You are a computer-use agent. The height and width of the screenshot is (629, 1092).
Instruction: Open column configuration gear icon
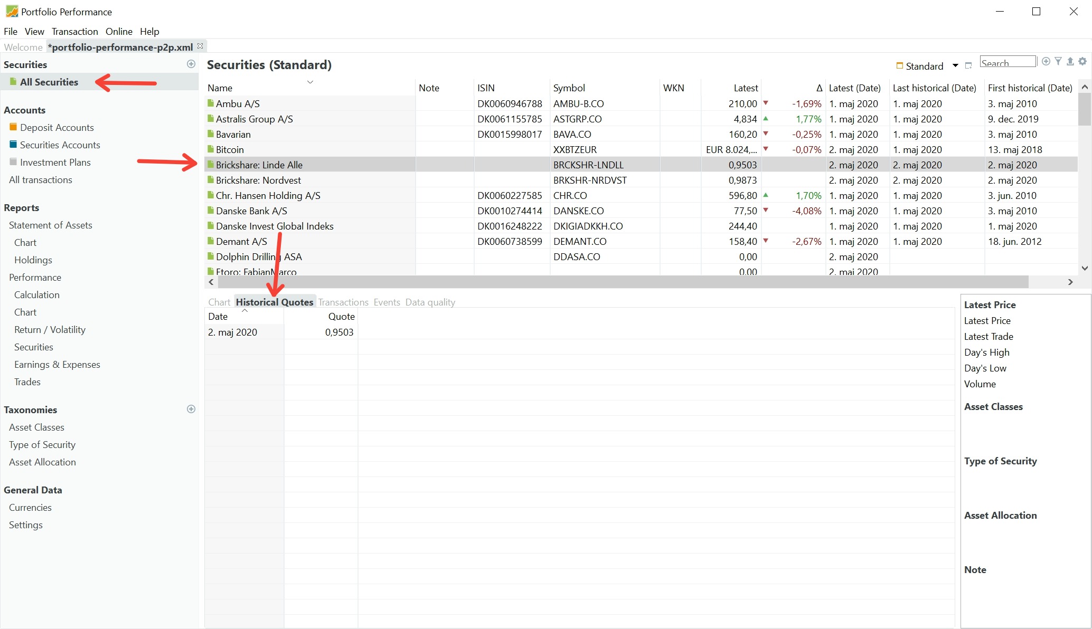click(1082, 62)
